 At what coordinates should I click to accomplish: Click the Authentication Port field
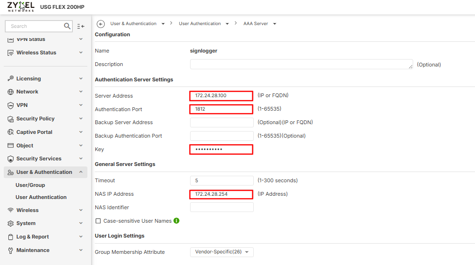[x=221, y=109]
